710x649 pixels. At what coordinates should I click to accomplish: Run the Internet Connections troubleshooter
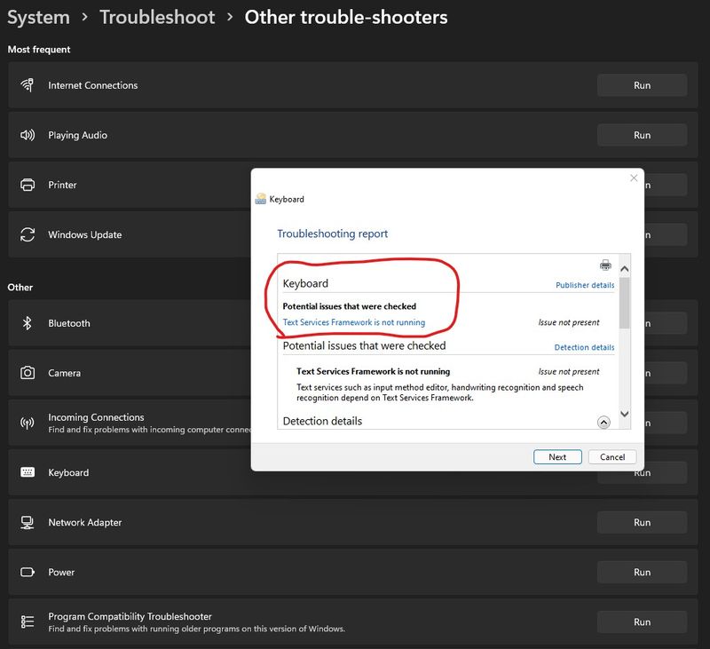coord(642,85)
